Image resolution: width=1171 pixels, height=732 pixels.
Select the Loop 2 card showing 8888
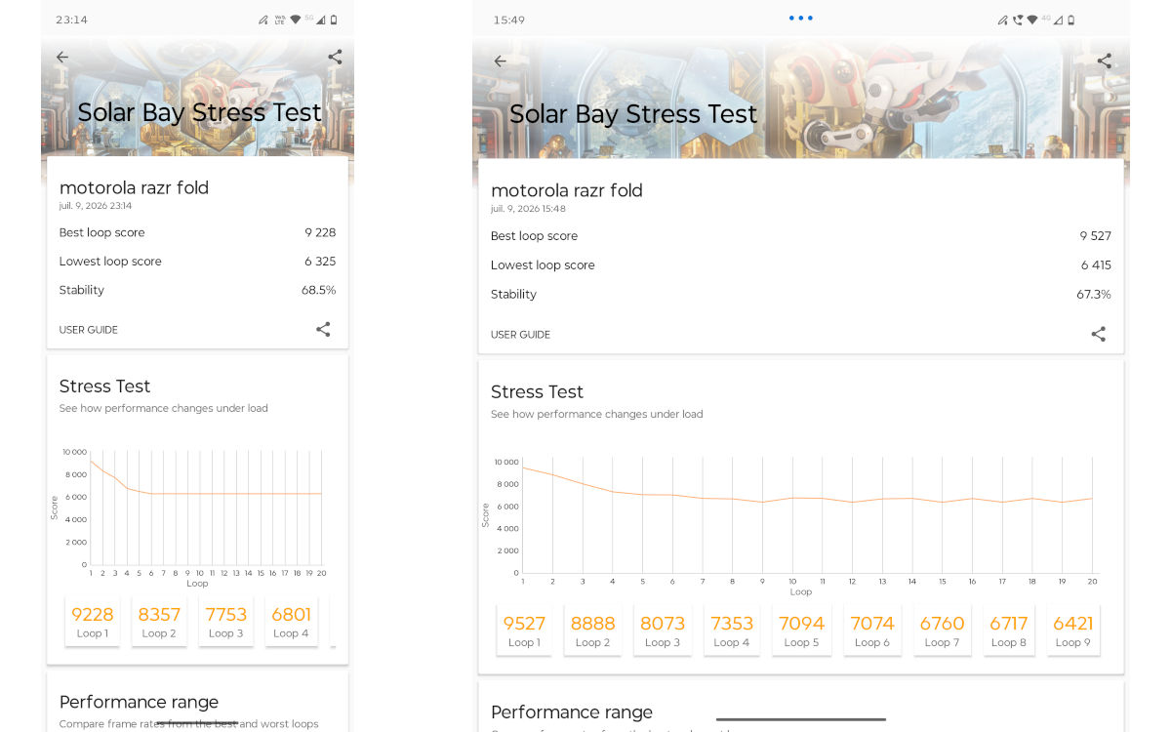(592, 630)
